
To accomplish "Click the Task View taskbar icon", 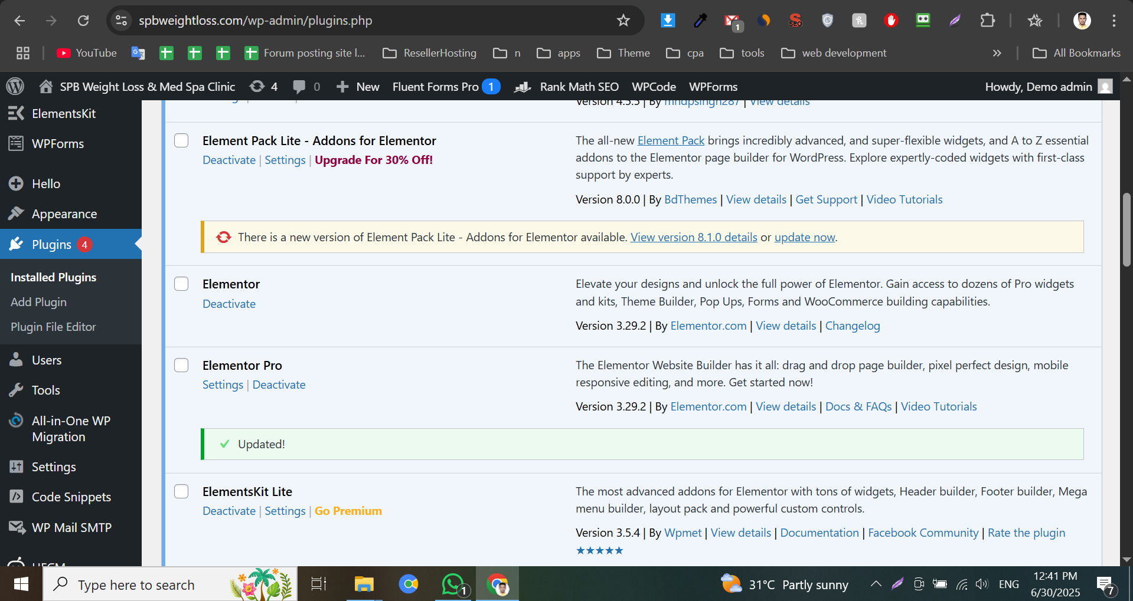I will click(319, 584).
